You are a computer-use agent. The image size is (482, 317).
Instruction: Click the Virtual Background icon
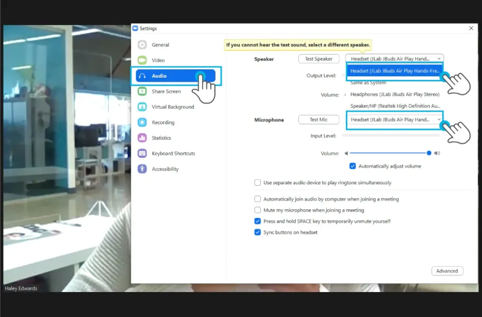[x=142, y=107]
